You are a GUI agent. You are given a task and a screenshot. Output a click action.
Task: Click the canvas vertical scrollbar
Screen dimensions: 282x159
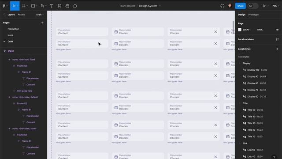(x=233, y=27)
